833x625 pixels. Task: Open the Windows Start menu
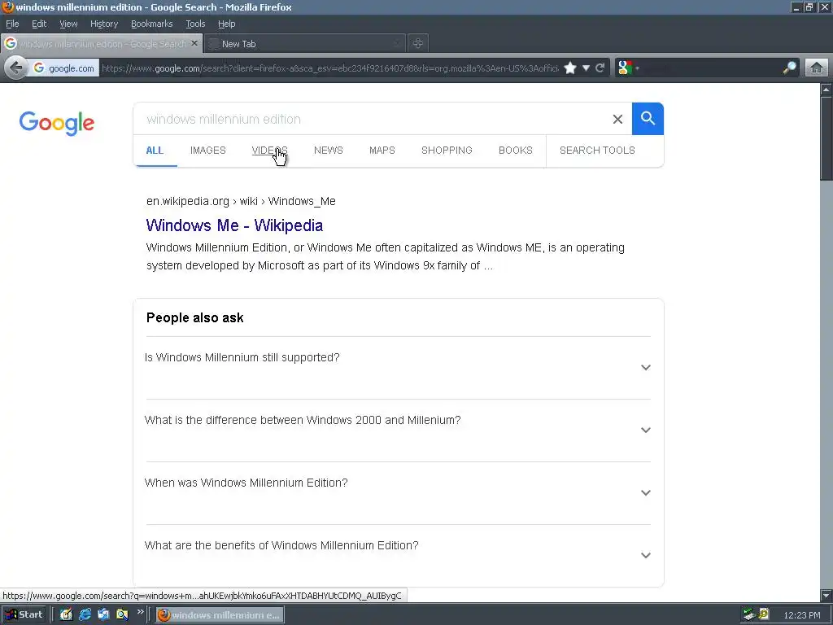24,615
